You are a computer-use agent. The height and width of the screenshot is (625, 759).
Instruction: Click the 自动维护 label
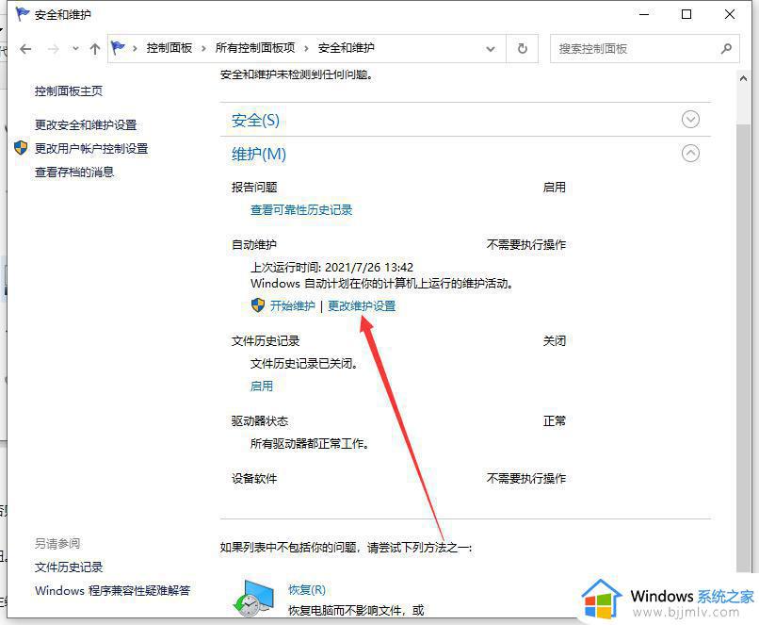254,245
